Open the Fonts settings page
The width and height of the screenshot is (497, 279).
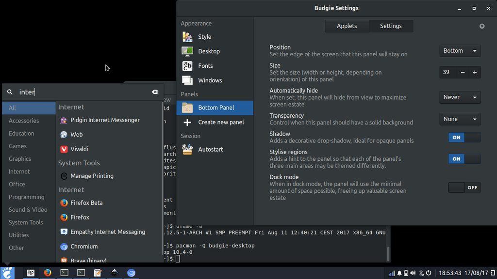pos(205,65)
